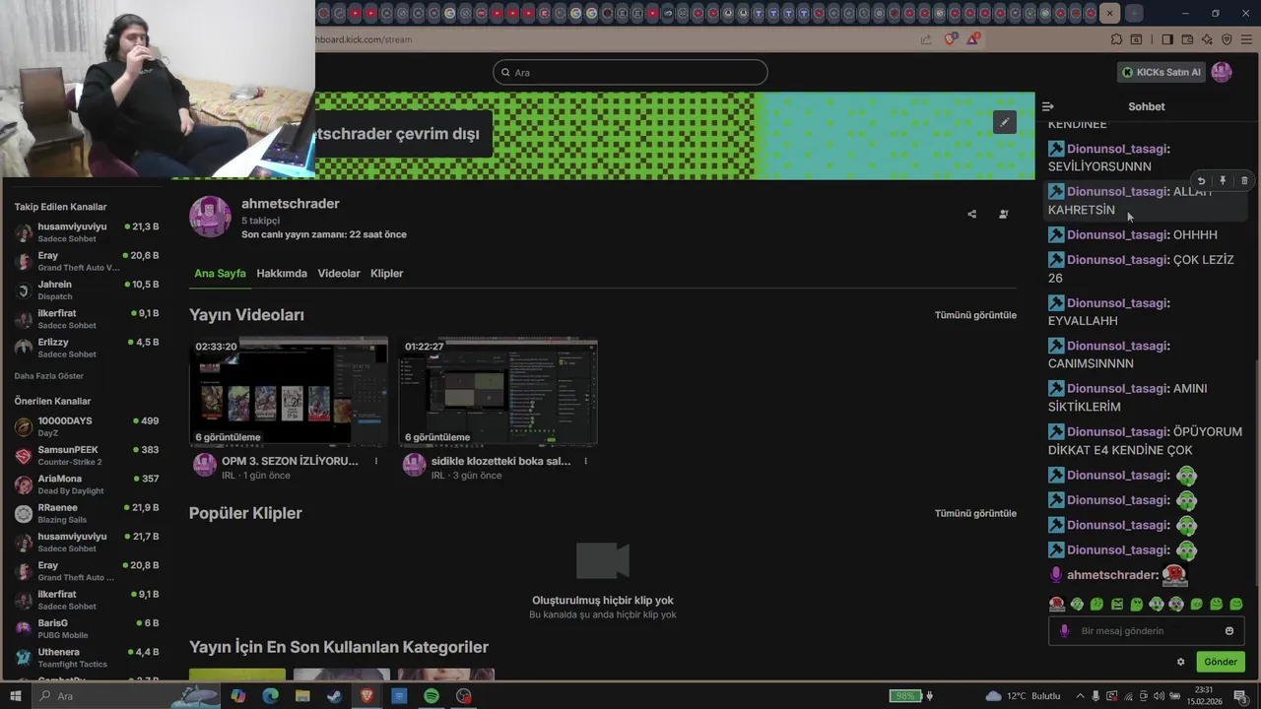Open the Windows Start menu
Viewport: 1261px width, 709px height.
15,696
